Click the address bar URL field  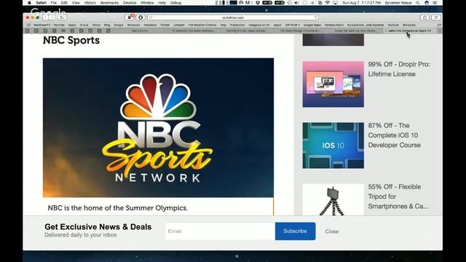pos(233,17)
